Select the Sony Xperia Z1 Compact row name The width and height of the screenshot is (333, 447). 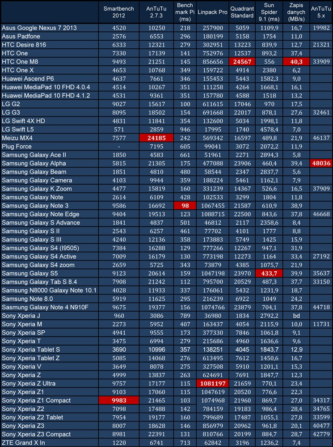(36, 401)
